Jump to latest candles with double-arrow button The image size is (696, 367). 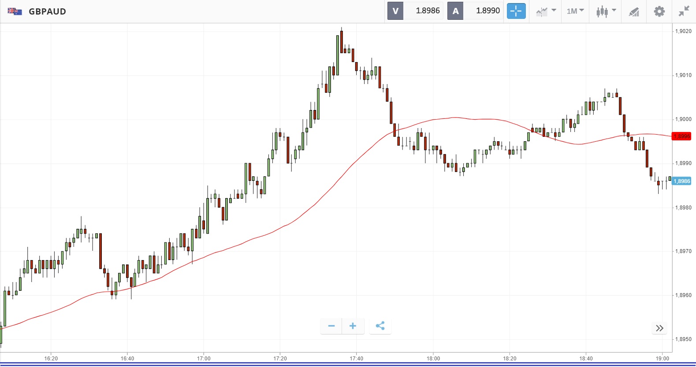[x=659, y=328]
